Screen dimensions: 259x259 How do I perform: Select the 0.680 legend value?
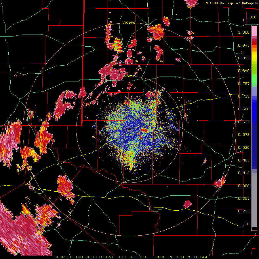click(x=244, y=109)
